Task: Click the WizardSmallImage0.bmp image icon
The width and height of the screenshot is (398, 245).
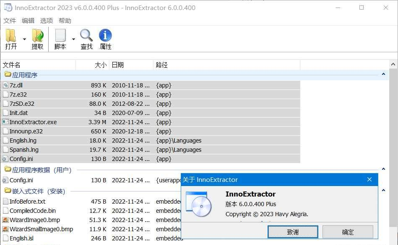Action: [x=5, y=229]
